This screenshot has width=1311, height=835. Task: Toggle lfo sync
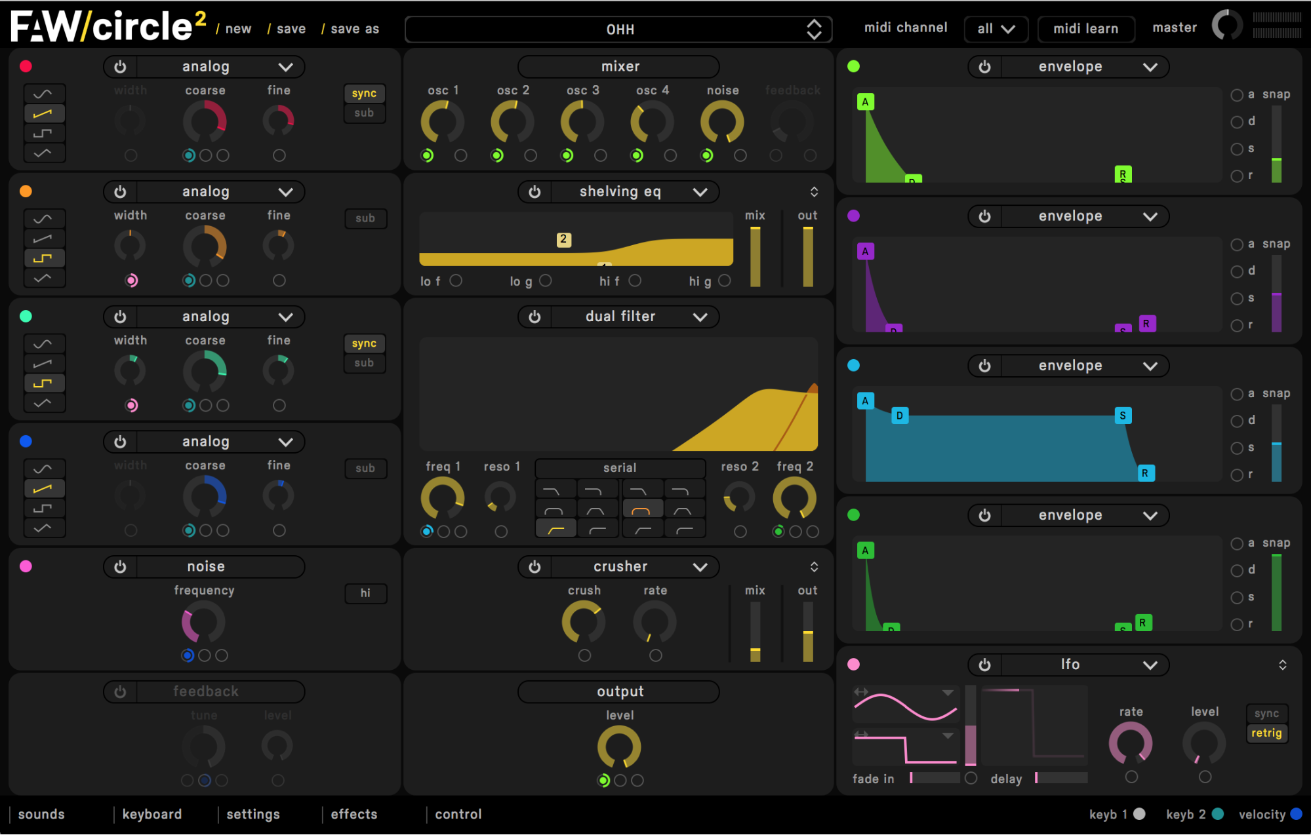[1266, 714]
